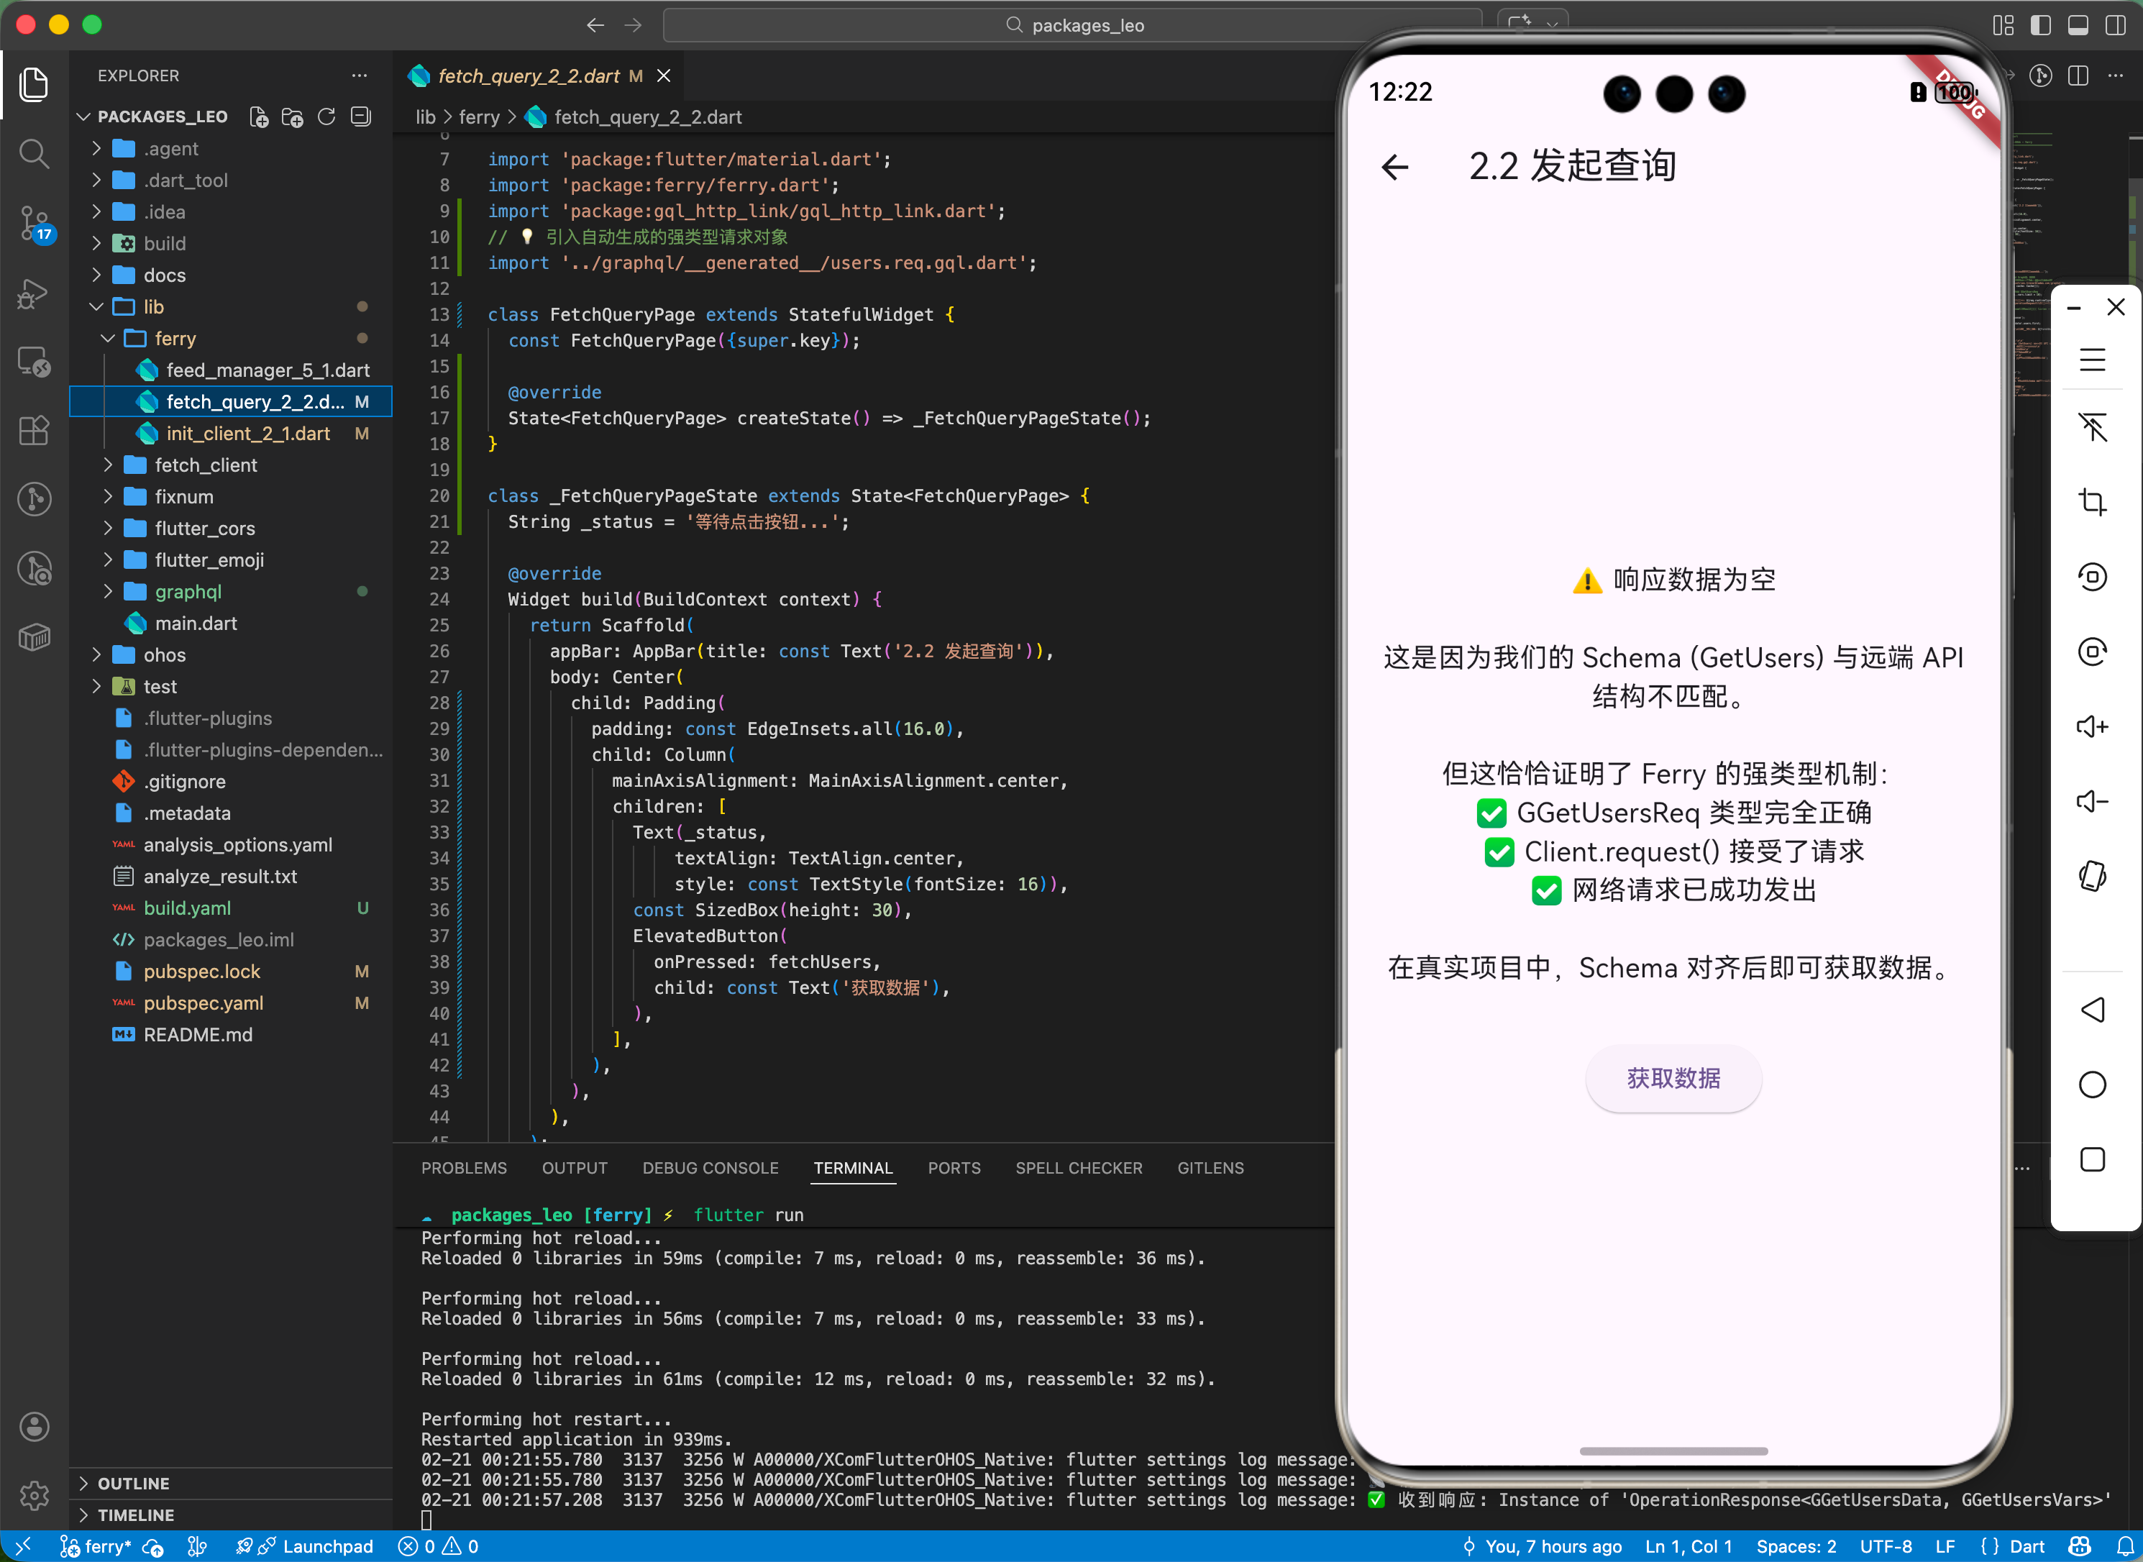Click the command center search field
Screen dimensions: 2143x1562
[x=1073, y=25]
